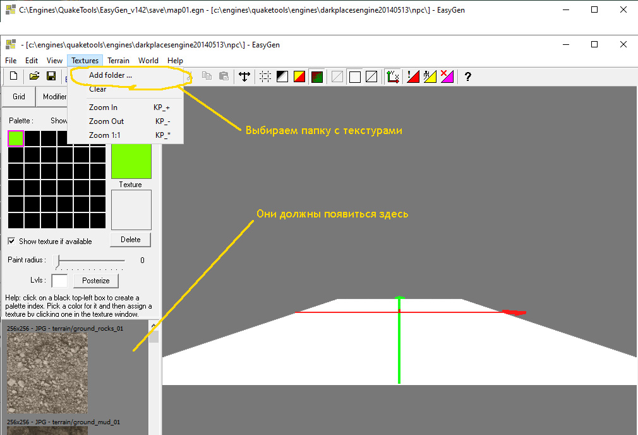Click the empty white square icon
The width and height of the screenshot is (638, 435).
coord(355,76)
